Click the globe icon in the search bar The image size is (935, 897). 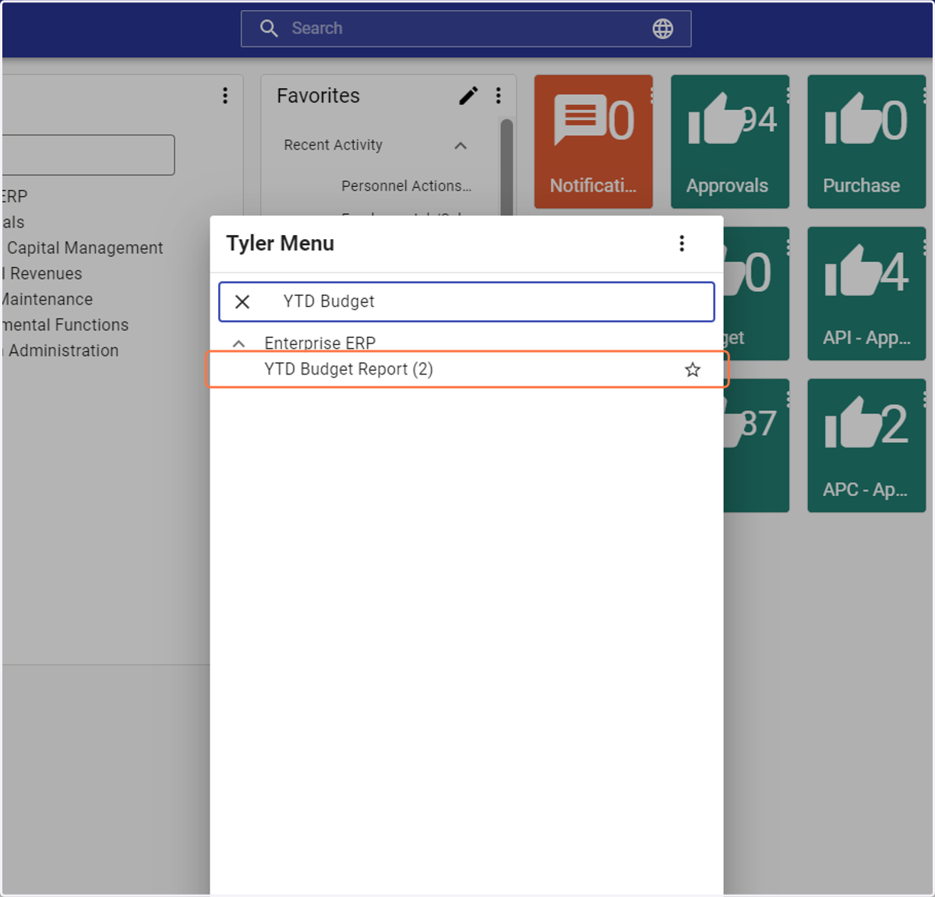tap(663, 29)
